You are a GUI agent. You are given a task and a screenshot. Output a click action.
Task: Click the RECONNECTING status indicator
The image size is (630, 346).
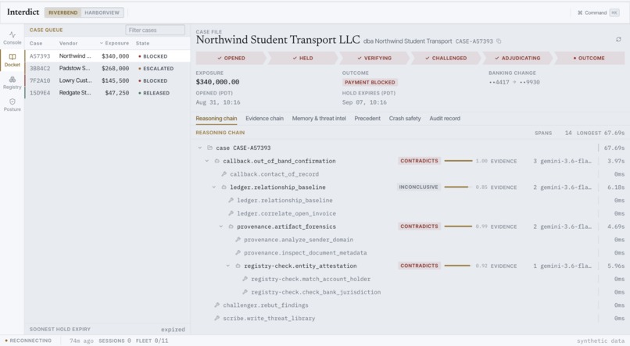pos(28,341)
